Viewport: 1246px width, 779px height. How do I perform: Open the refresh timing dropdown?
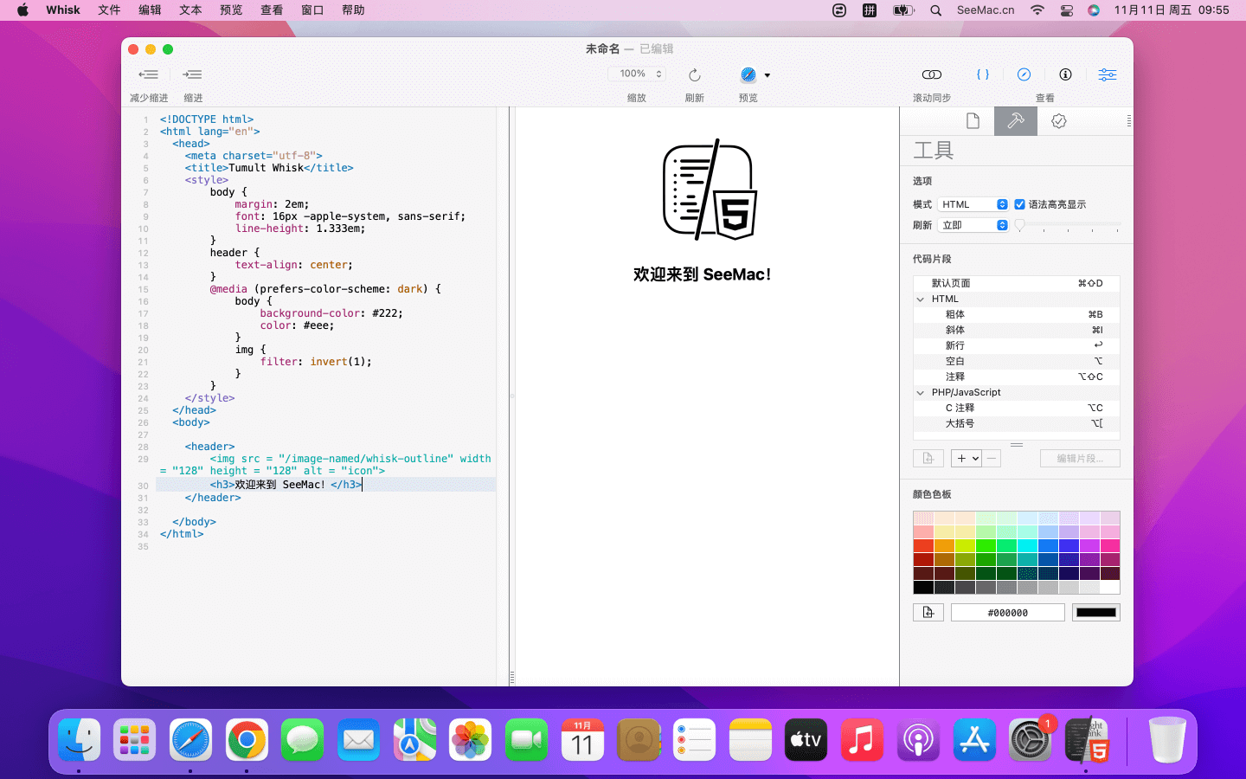pos(973,225)
